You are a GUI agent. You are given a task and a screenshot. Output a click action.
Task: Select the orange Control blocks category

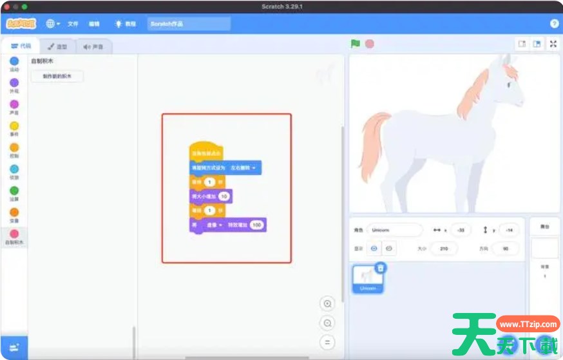[14, 151]
